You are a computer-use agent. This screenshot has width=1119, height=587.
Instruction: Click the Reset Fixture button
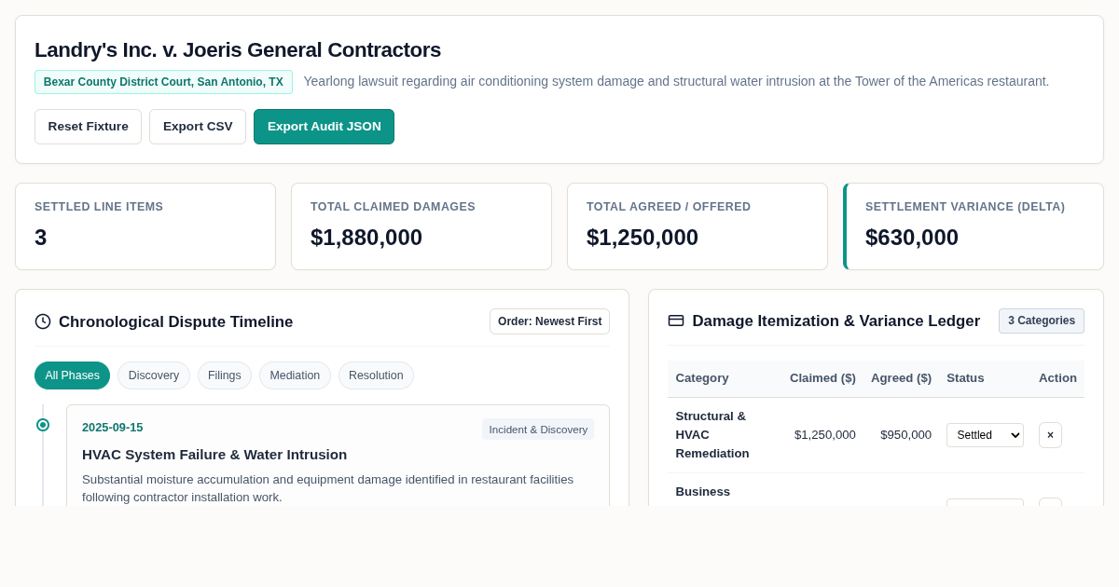click(x=88, y=127)
